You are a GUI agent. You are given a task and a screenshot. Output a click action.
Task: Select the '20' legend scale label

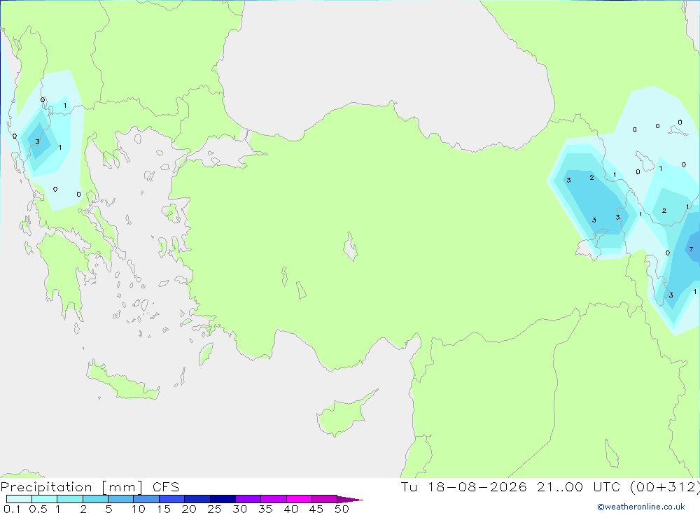pyautogui.click(x=189, y=509)
